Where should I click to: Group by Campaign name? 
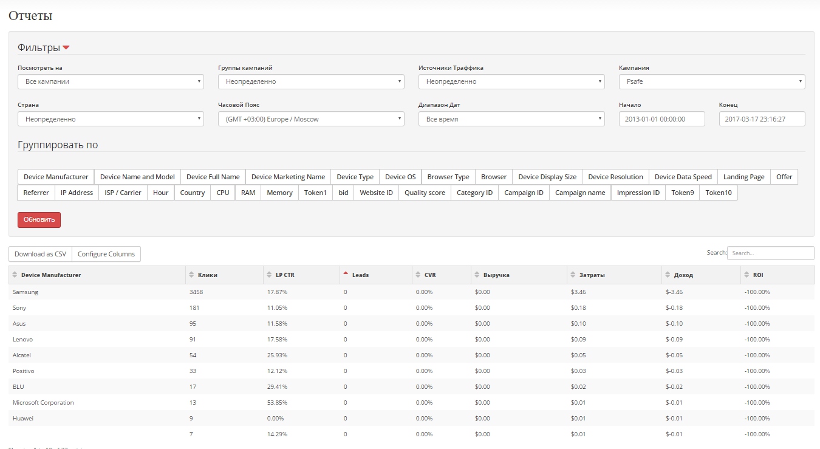pos(580,193)
